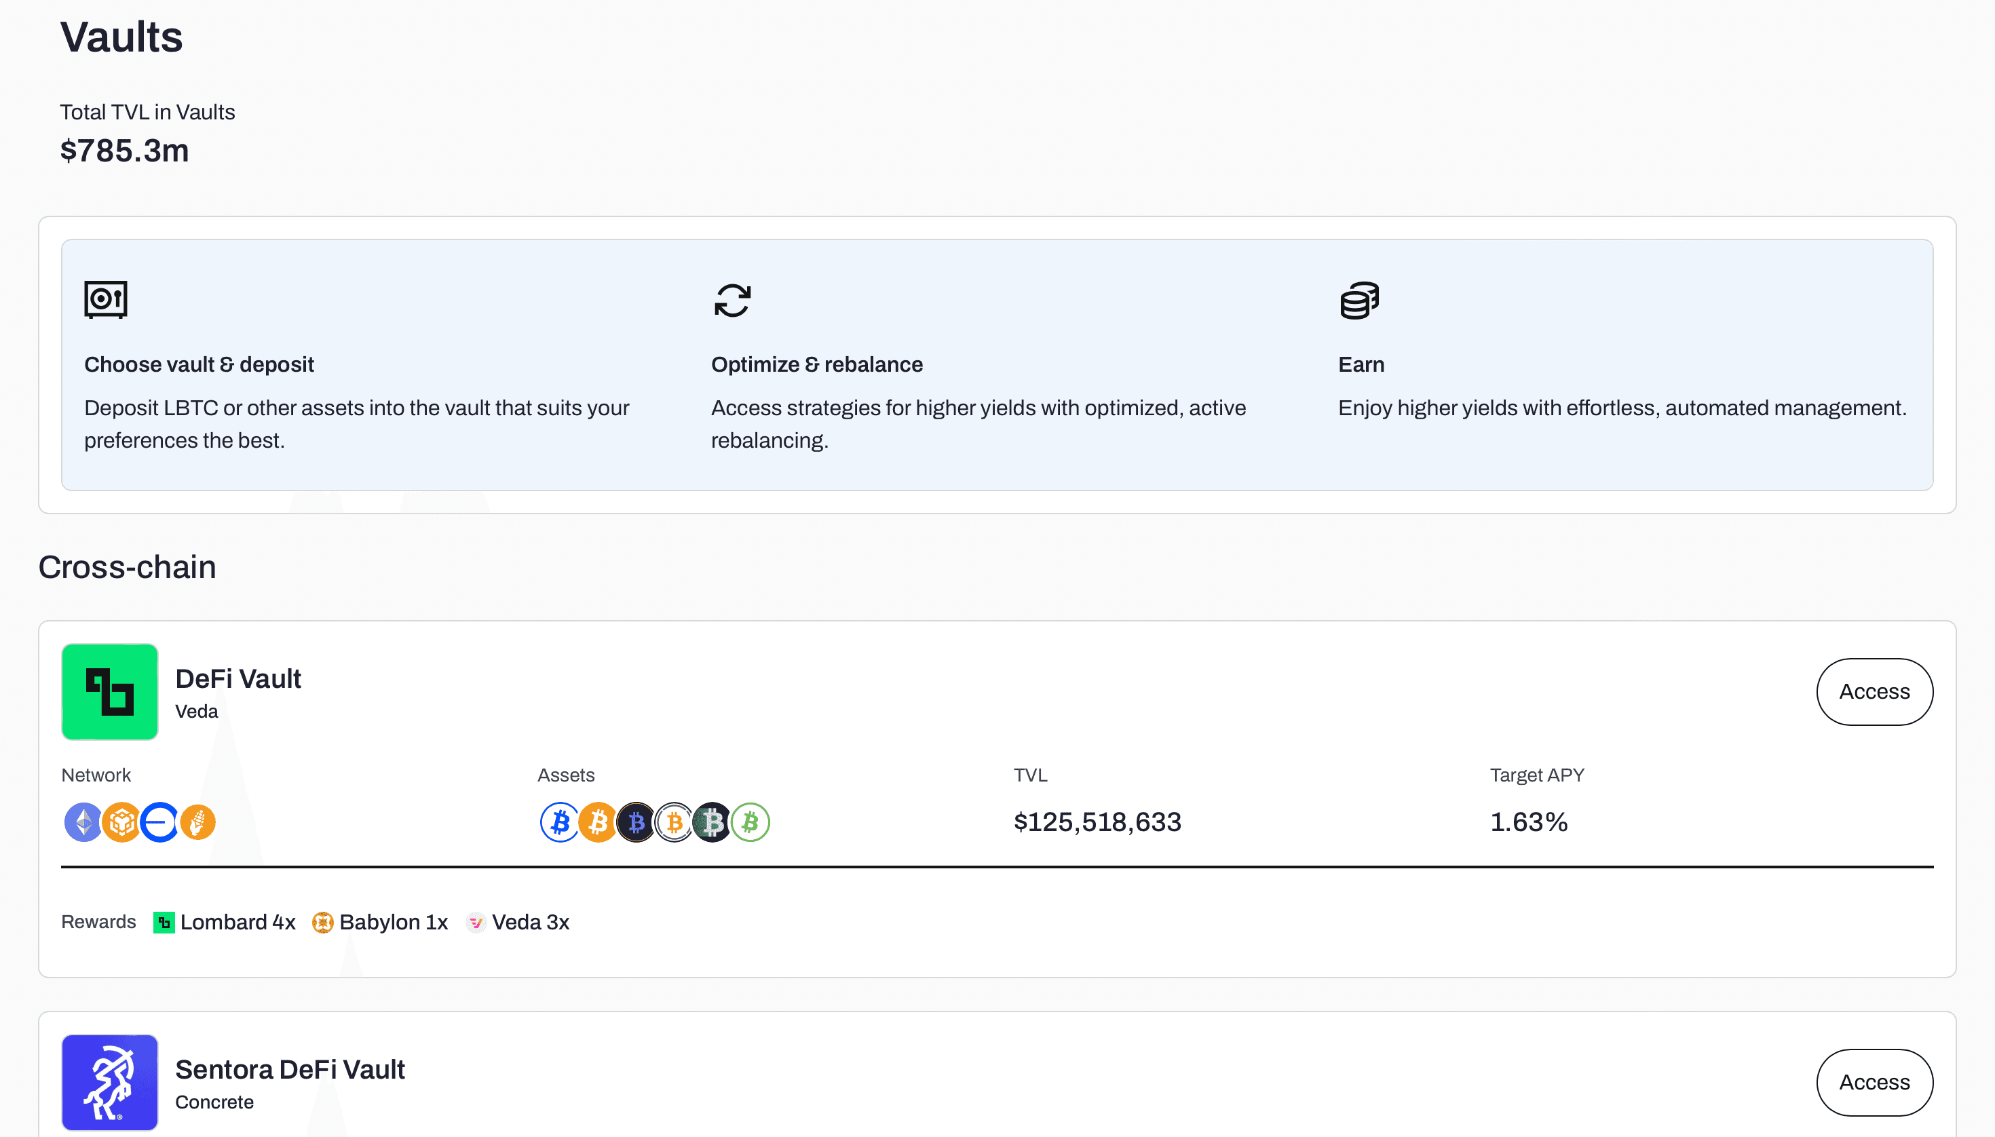
Task: Click the Concrete provider label
Action: click(x=214, y=1102)
